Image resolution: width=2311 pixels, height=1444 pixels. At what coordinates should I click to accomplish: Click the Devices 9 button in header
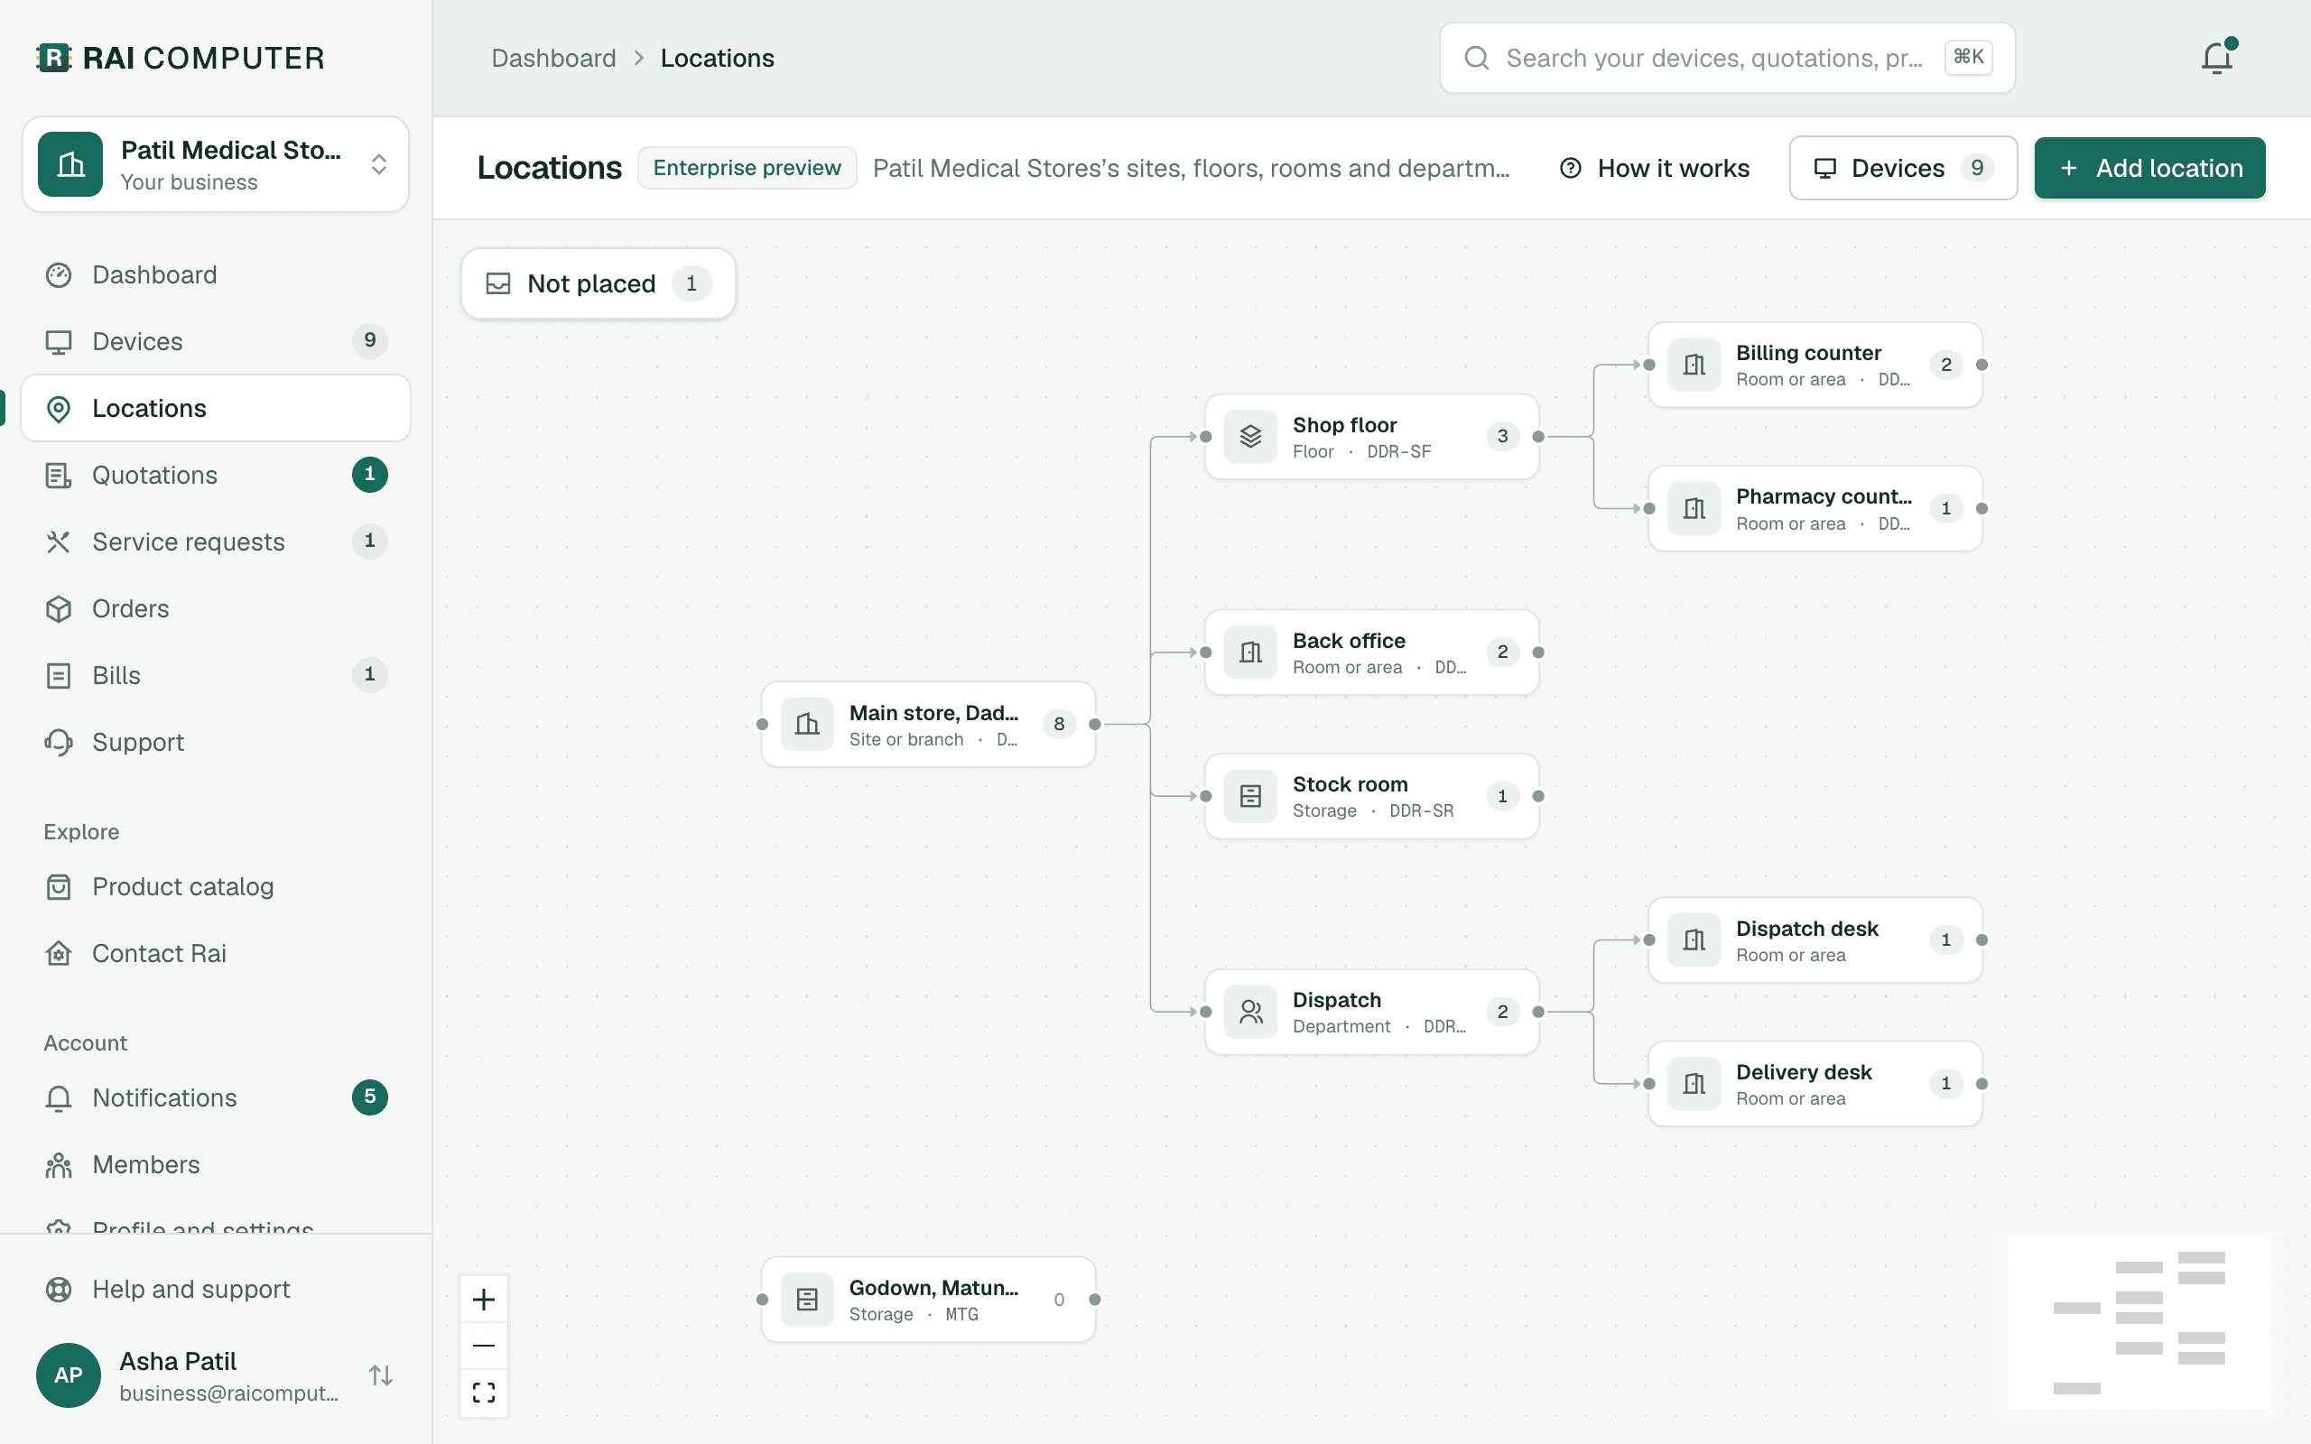click(1902, 168)
